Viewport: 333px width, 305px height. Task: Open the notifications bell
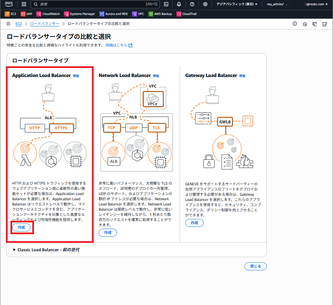pos(179,4)
